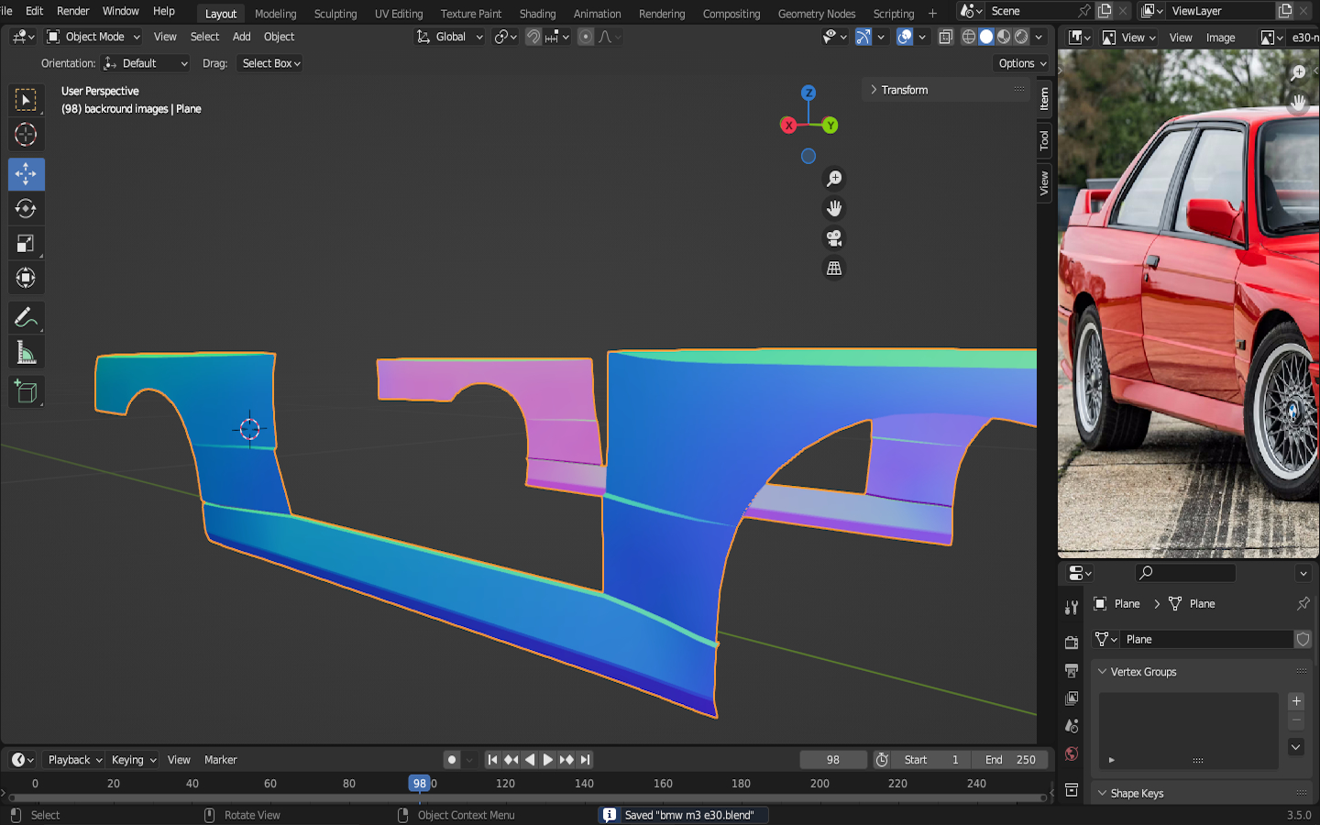Open Global transform orientation dropdown

click(449, 37)
